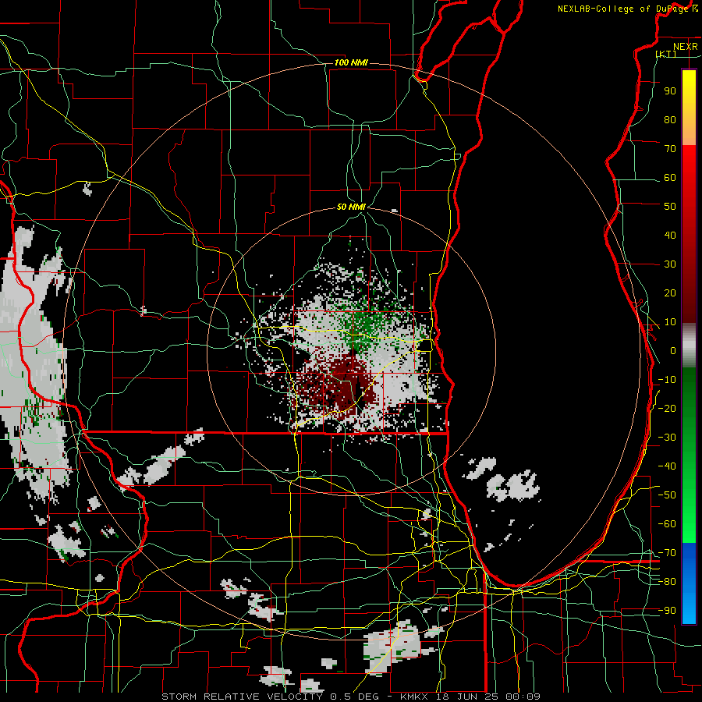Click the -30 value on velocity scale

click(x=667, y=438)
